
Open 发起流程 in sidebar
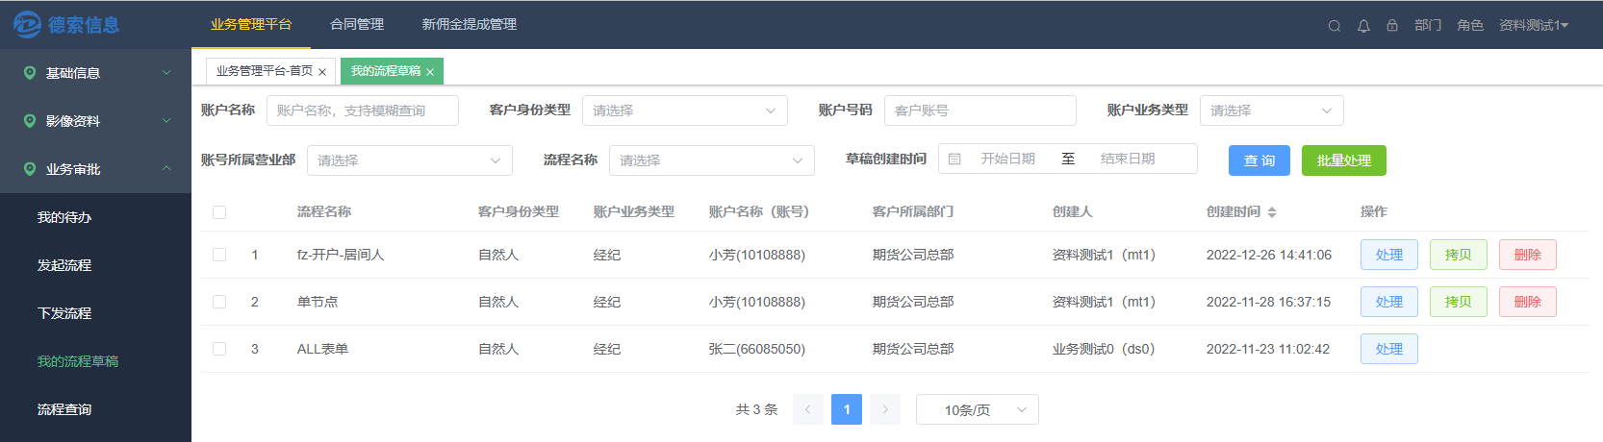point(95,265)
